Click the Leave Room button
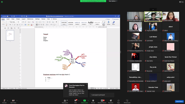 [x=179, y=101]
